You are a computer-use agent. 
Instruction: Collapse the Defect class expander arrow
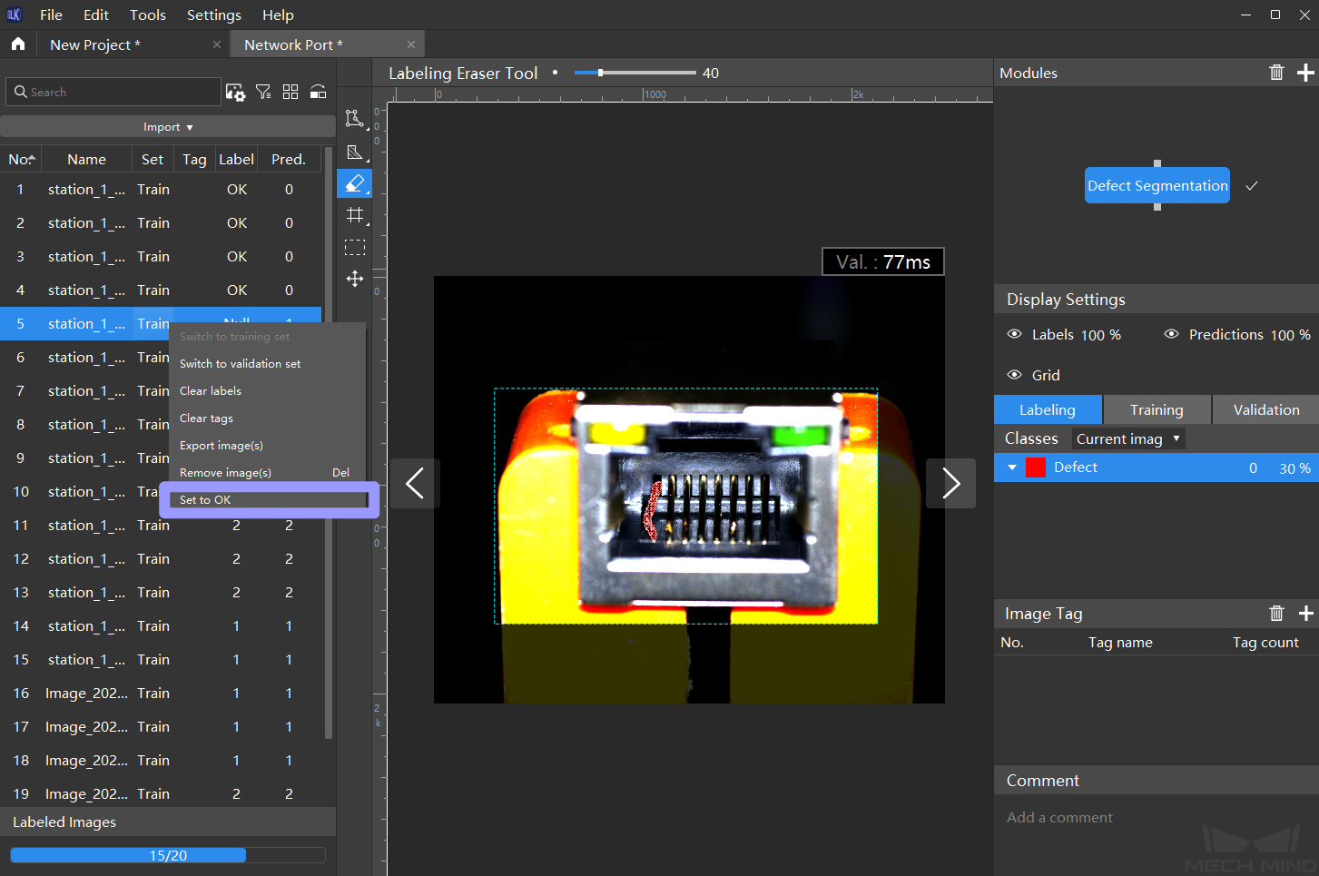[1012, 468]
